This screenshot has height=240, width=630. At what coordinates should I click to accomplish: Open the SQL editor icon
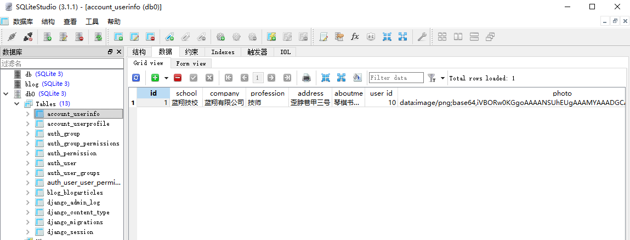[323, 37]
